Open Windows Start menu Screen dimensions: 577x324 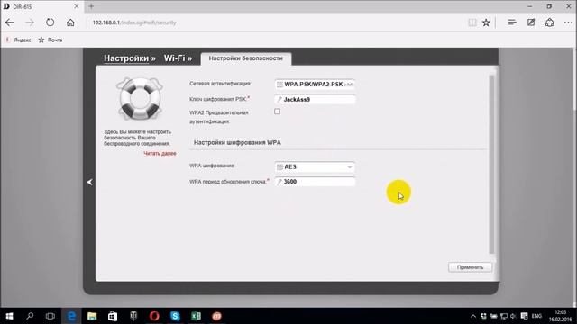click(x=10, y=316)
